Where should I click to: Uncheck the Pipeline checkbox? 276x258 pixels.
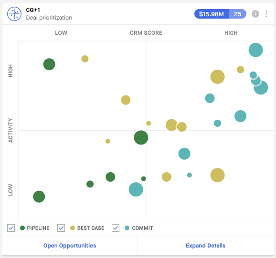pyautogui.click(x=11, y=228)
